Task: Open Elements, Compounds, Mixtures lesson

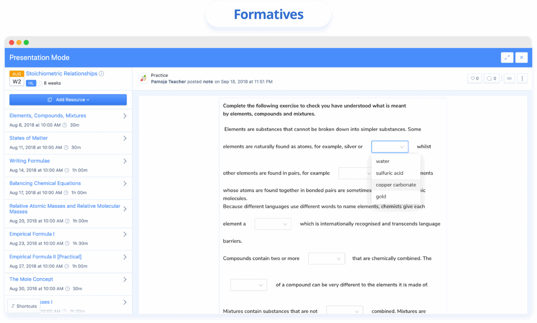Action: click(48, 116)
